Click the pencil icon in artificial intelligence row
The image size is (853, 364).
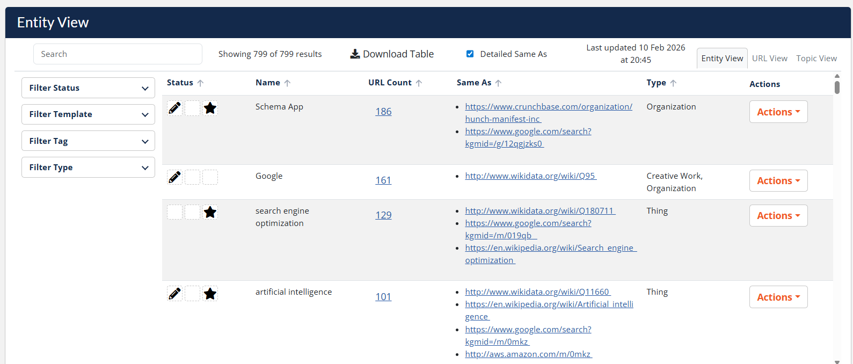click(x=174, y=294)
